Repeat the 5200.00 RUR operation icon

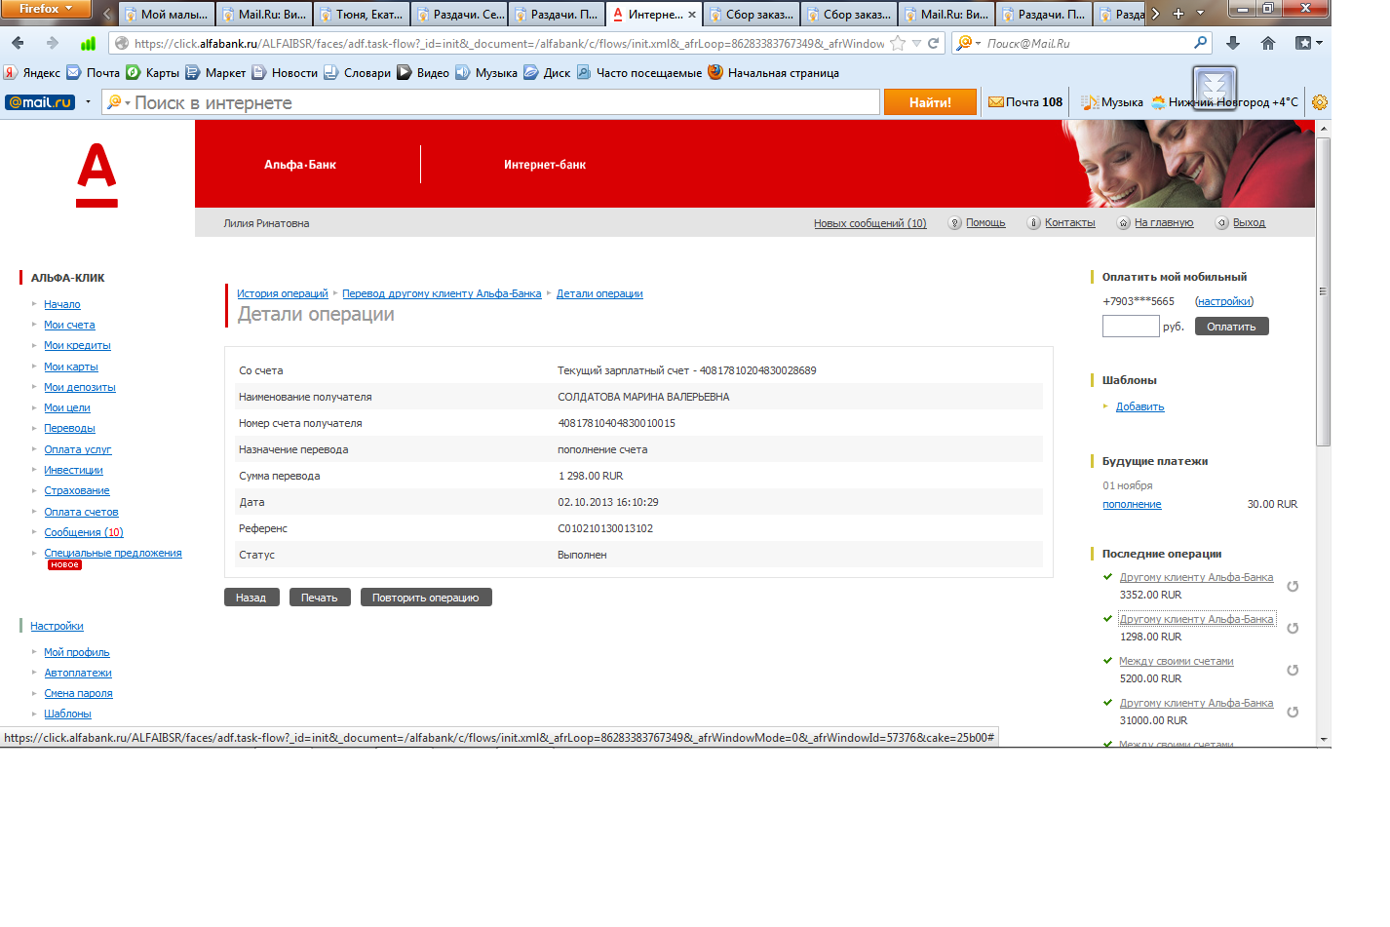[1293, 670]
